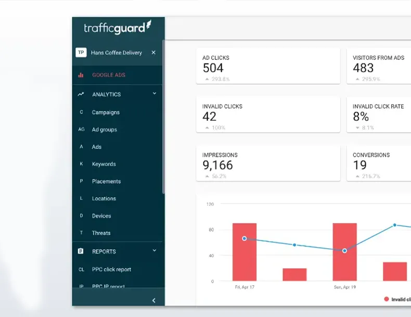This screenshot has height=317, width=411.
Task: Open Keywords analytics
Action: [x=104, y=164]
